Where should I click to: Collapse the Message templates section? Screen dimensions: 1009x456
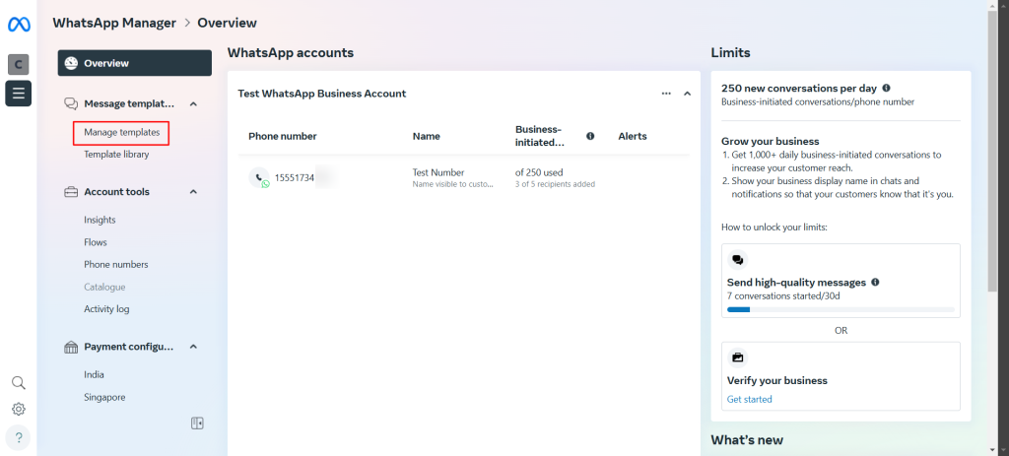(193, 103)
